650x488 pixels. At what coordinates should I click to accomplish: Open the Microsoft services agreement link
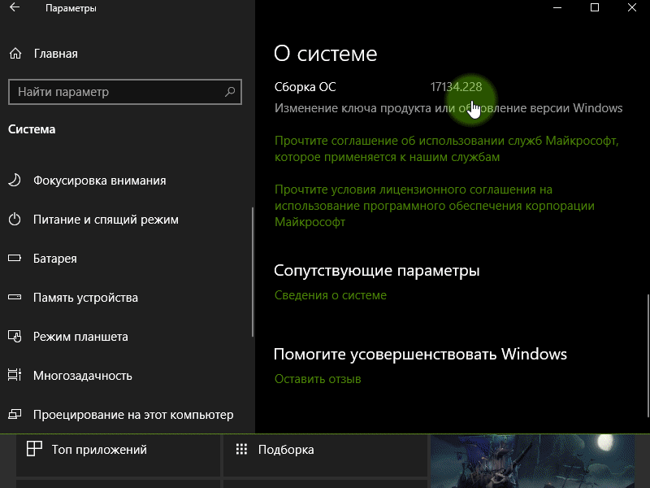pos(446,149)
